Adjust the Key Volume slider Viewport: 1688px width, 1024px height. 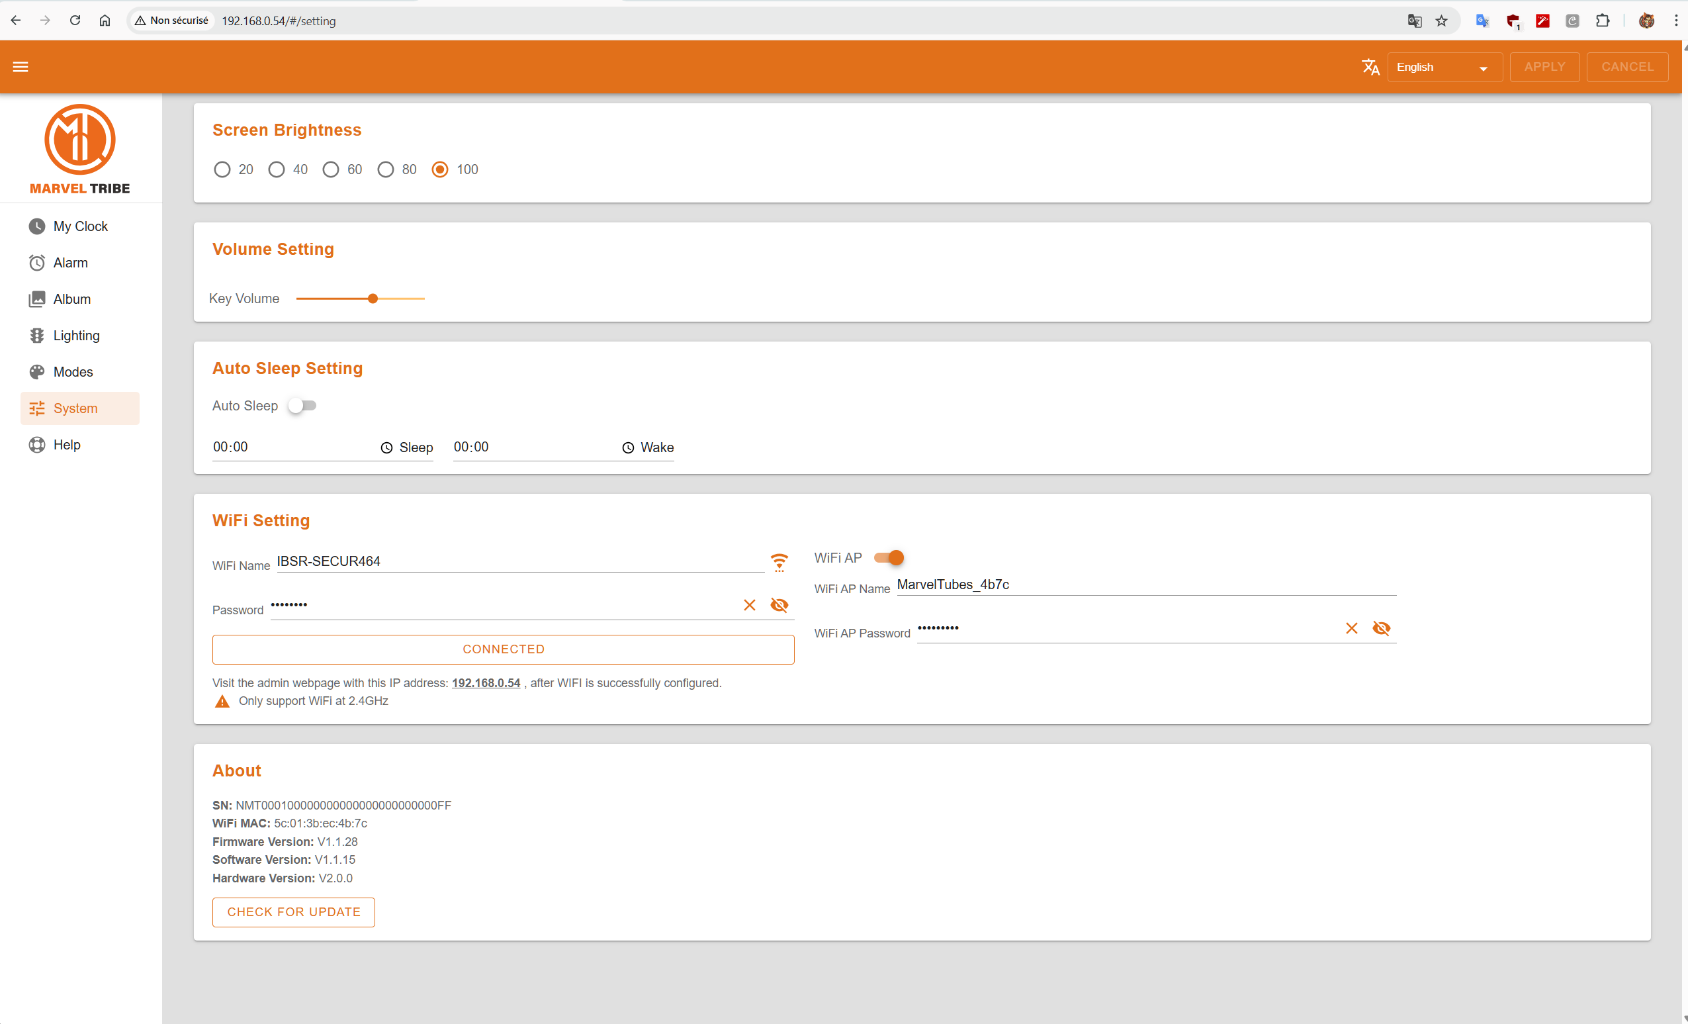pyautogui.click(x=373, y=299)
